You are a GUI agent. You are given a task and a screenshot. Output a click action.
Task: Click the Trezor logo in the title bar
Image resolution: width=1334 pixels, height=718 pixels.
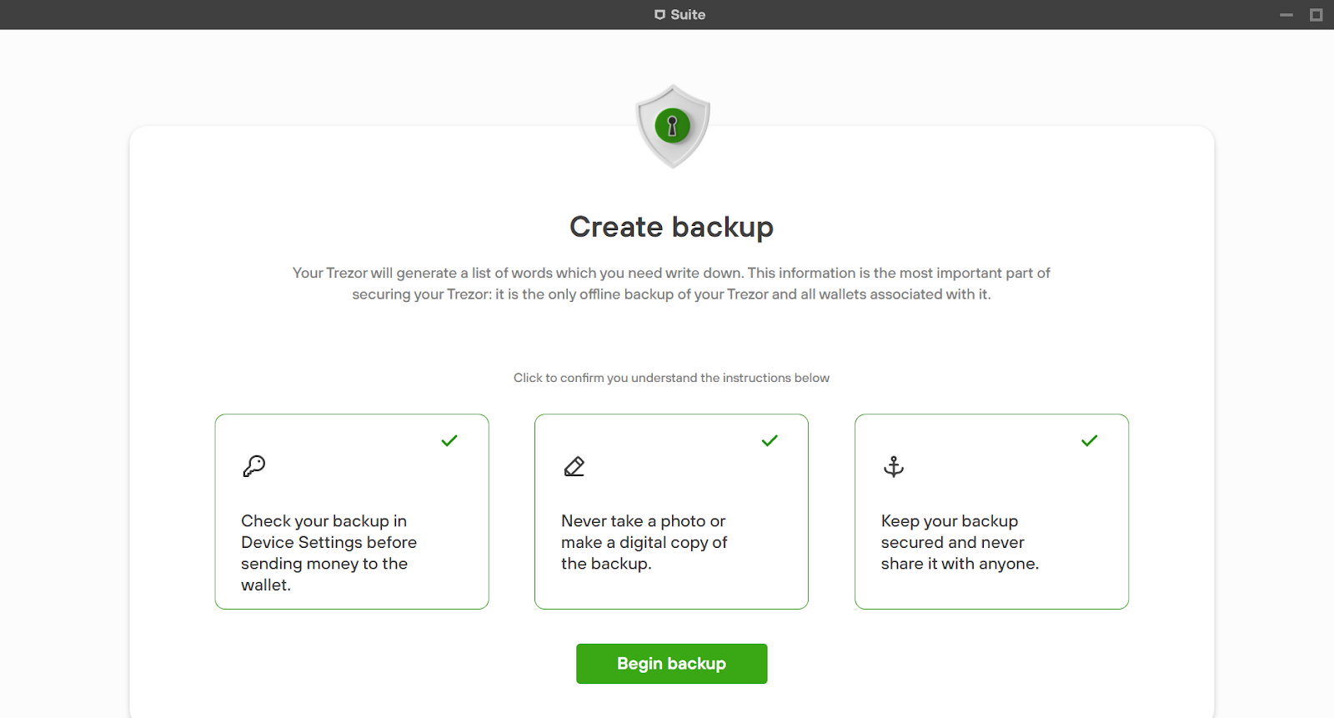[x=659, y=15]
